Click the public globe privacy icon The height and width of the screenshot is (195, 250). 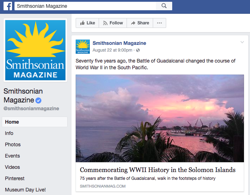pos(138,50)
